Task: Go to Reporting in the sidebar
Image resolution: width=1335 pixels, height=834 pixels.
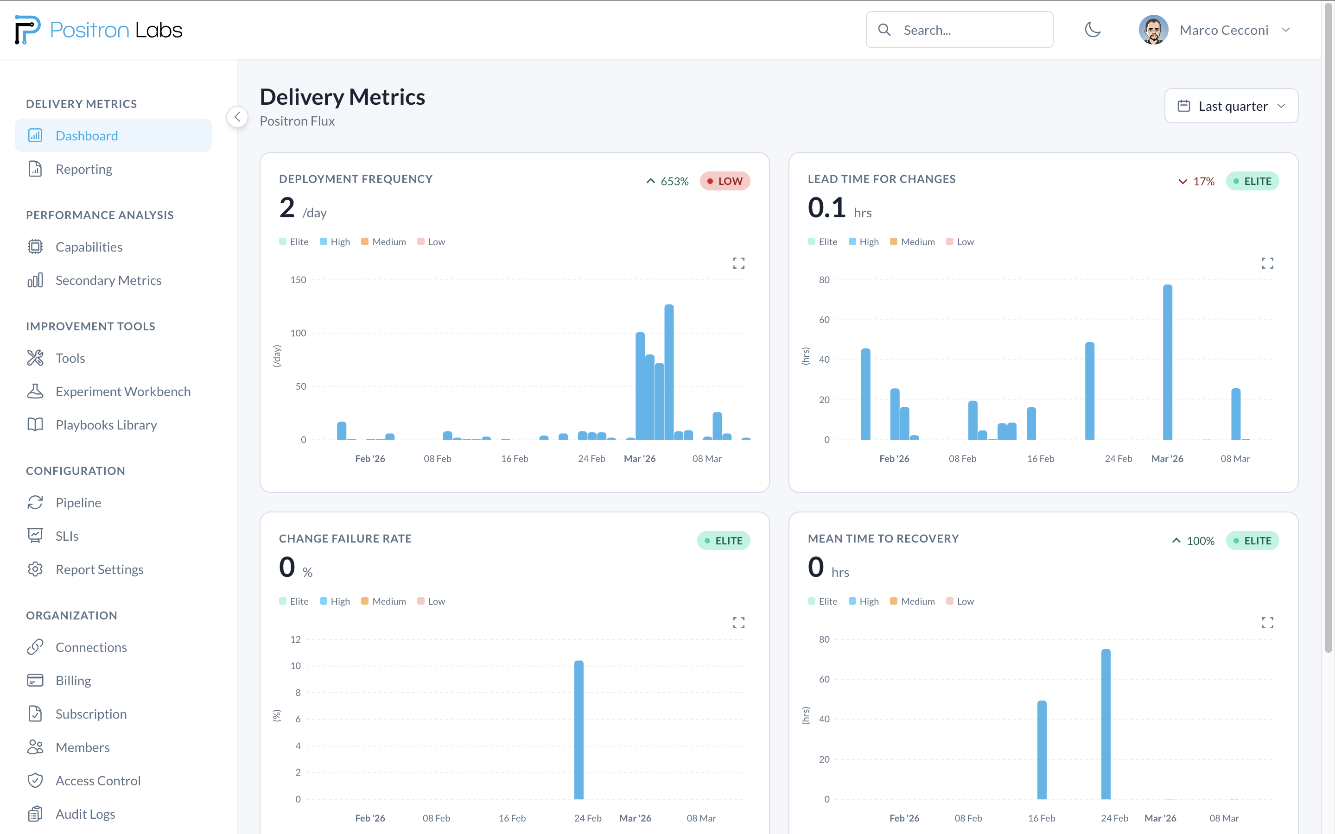Action: (84, 169)
